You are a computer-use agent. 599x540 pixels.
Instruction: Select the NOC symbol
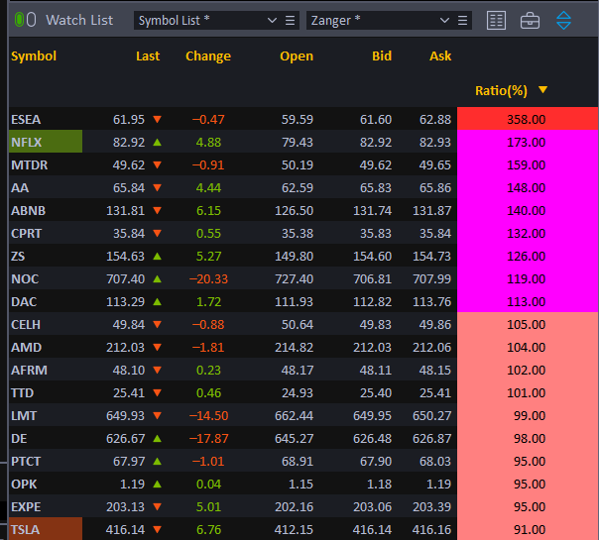[25, 279]
